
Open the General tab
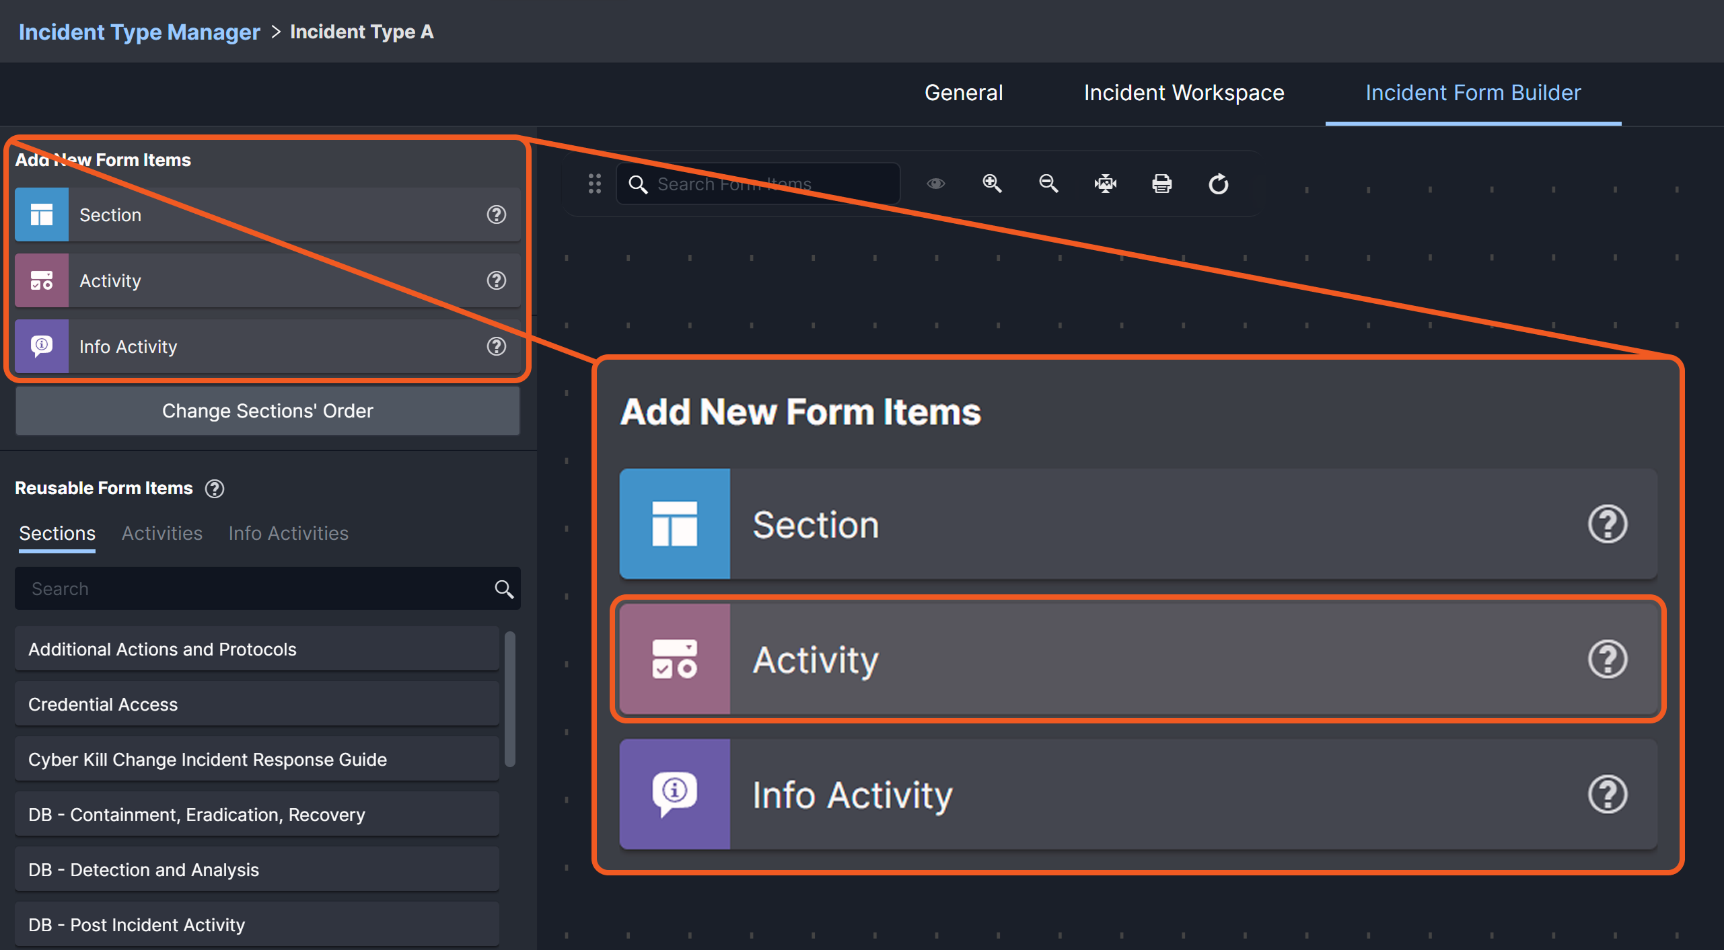click(963, 93)
